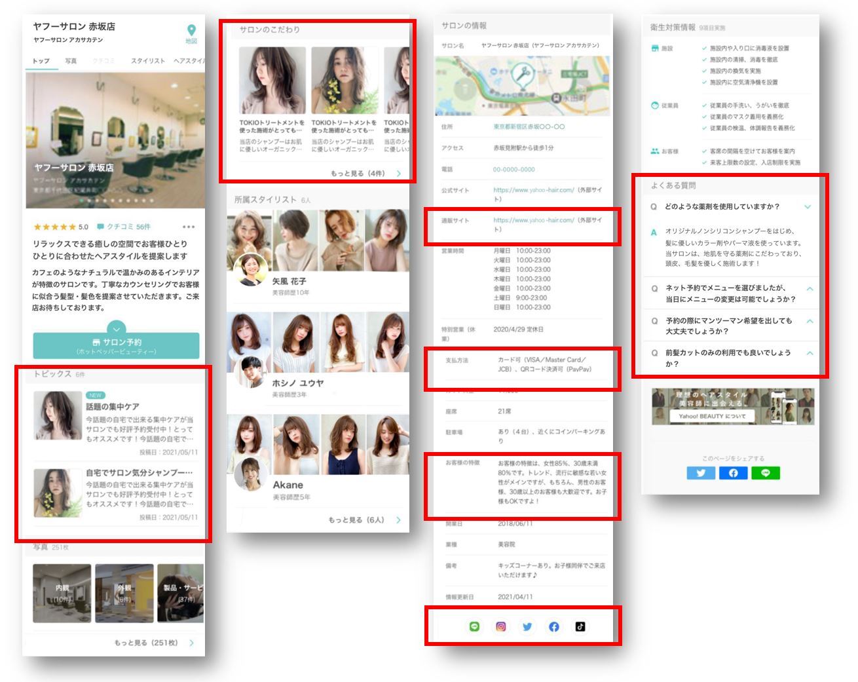Call phone number 00-0000-0000
858x682 pixels.
click(x=514, y=169)
